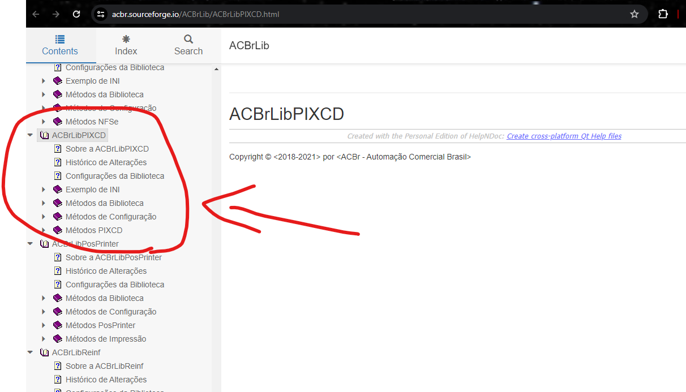Viewport: 686px width, 392px height.
Task: Click the book icon beside Métodos de Impressão
Action: pyautogui.click(x=57, y=339)
